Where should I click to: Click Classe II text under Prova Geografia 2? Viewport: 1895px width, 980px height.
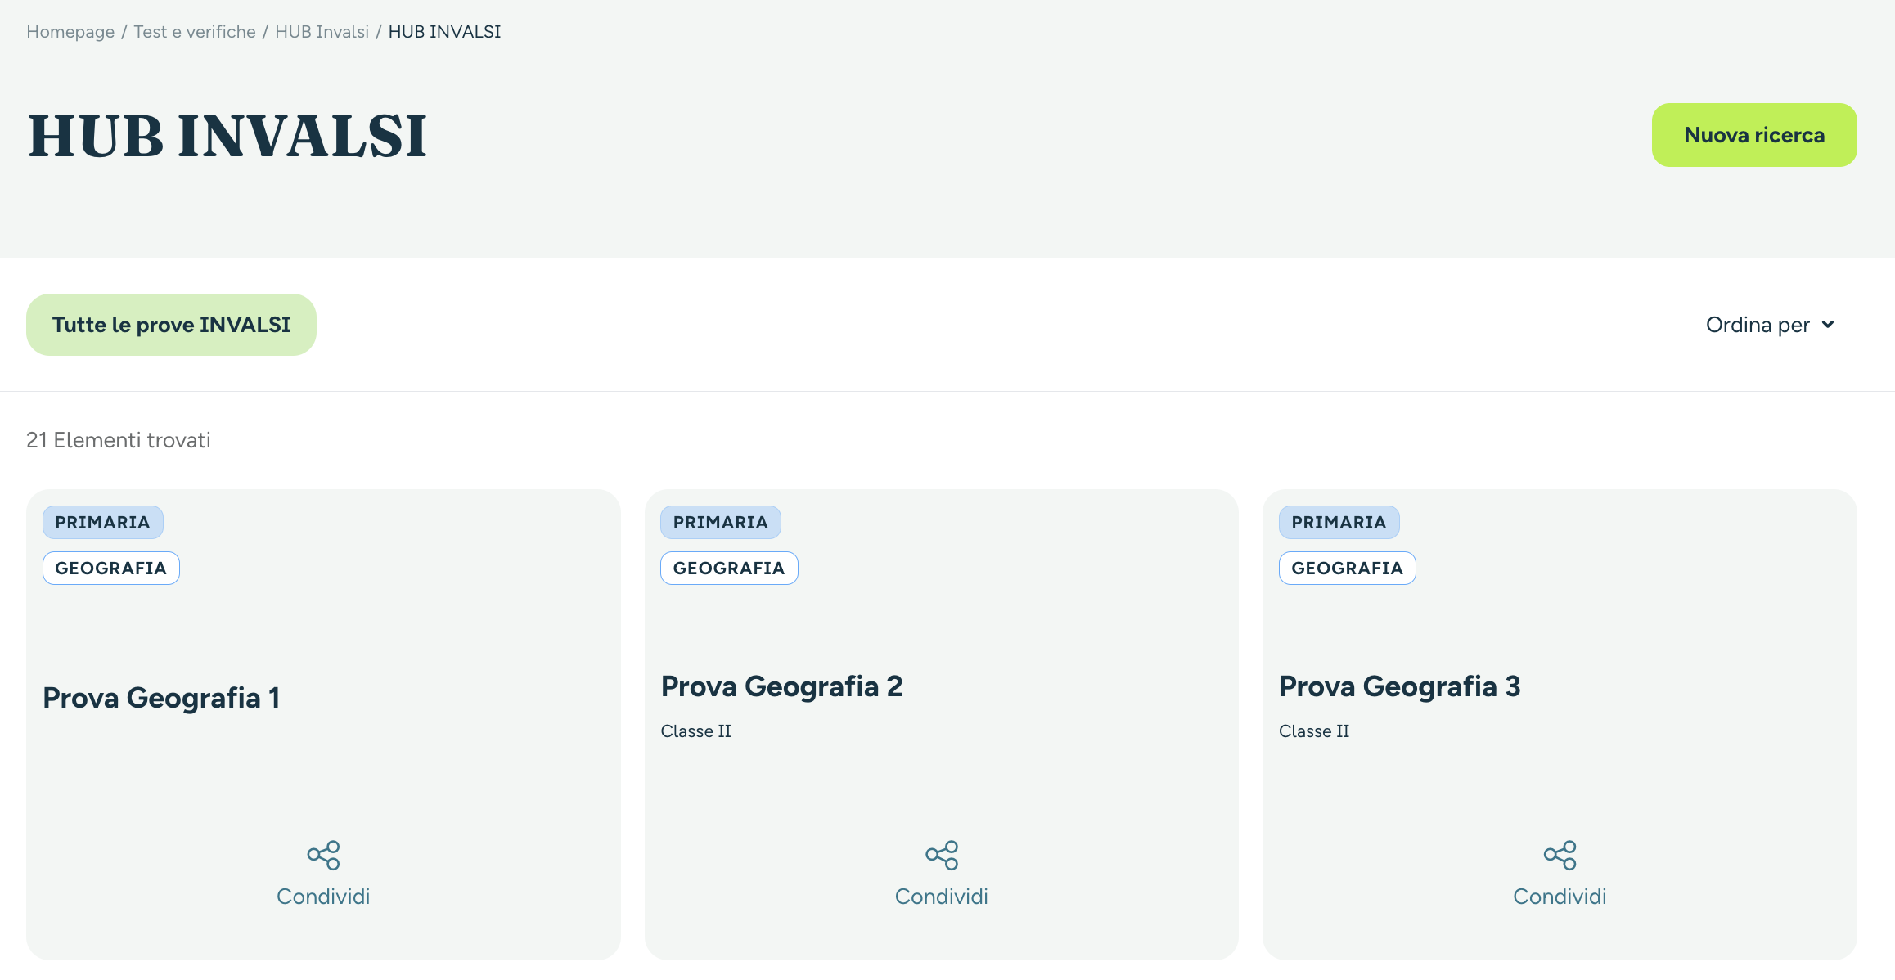(x=695, y=731)
